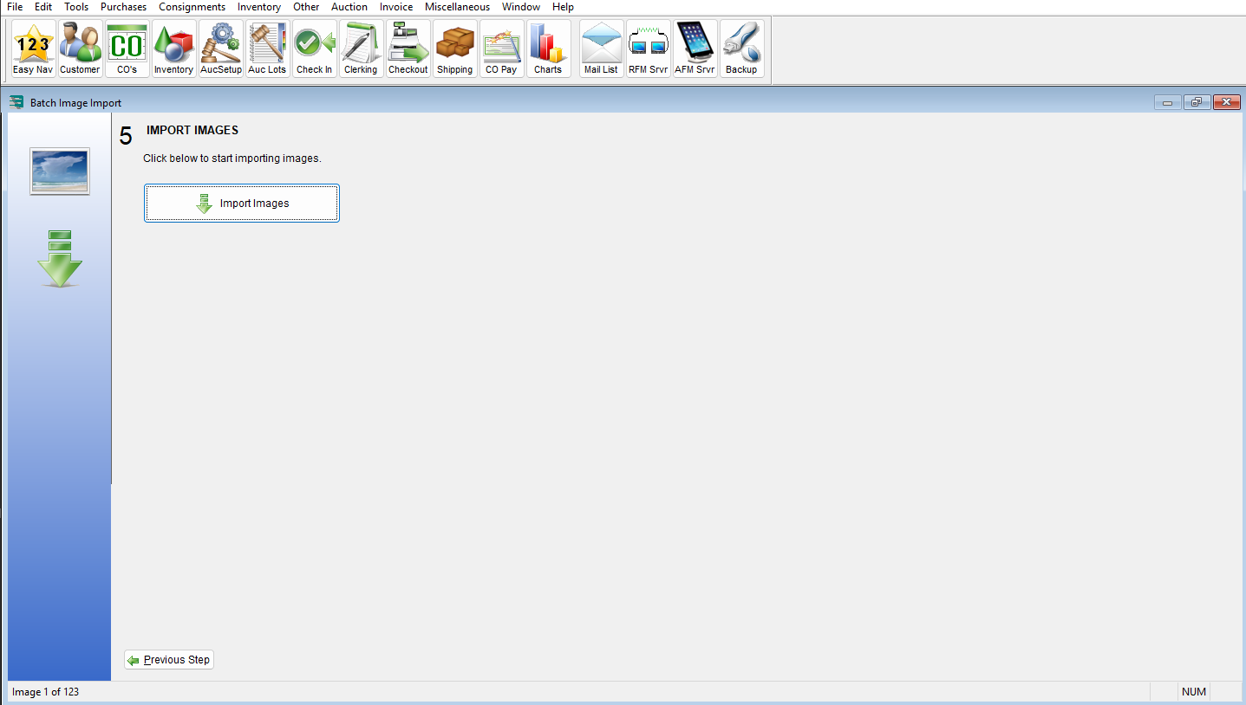Restore down the Batch Image Import window
1246x705 pixels.
tap(1196, 102)
